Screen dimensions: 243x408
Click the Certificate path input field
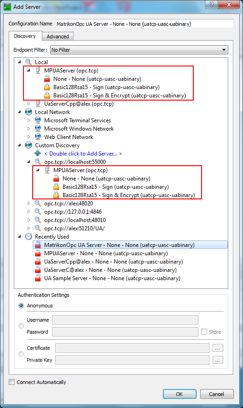pos(132,348)
